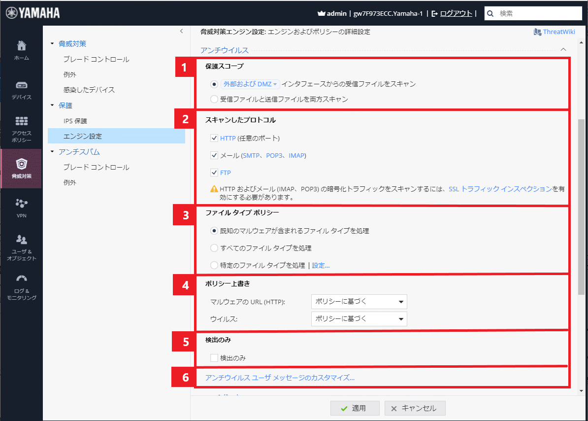
Task: Open the マルウェアの URL (HTTP) dropdown
Action: (x=359, y=302)
